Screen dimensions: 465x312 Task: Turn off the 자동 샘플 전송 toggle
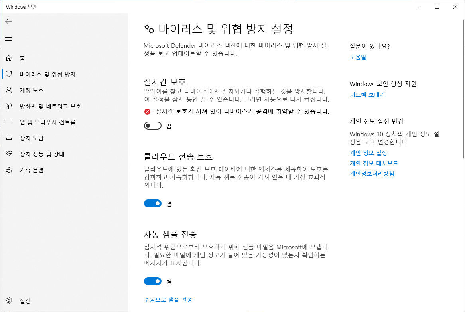pyautogui.click(x=153, y=281)
